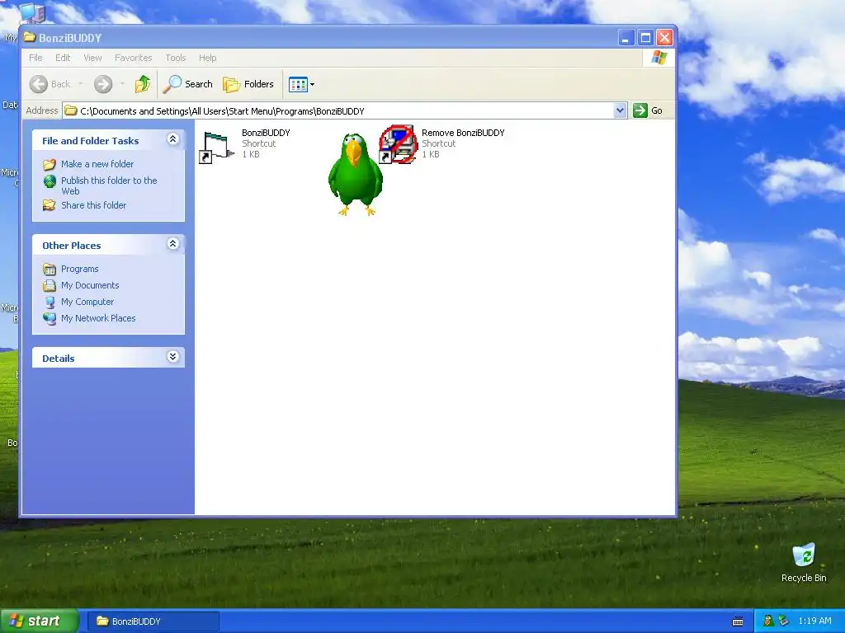
Task: Click the BonziBUDDY taskbar button
Action: click(153, 621)
